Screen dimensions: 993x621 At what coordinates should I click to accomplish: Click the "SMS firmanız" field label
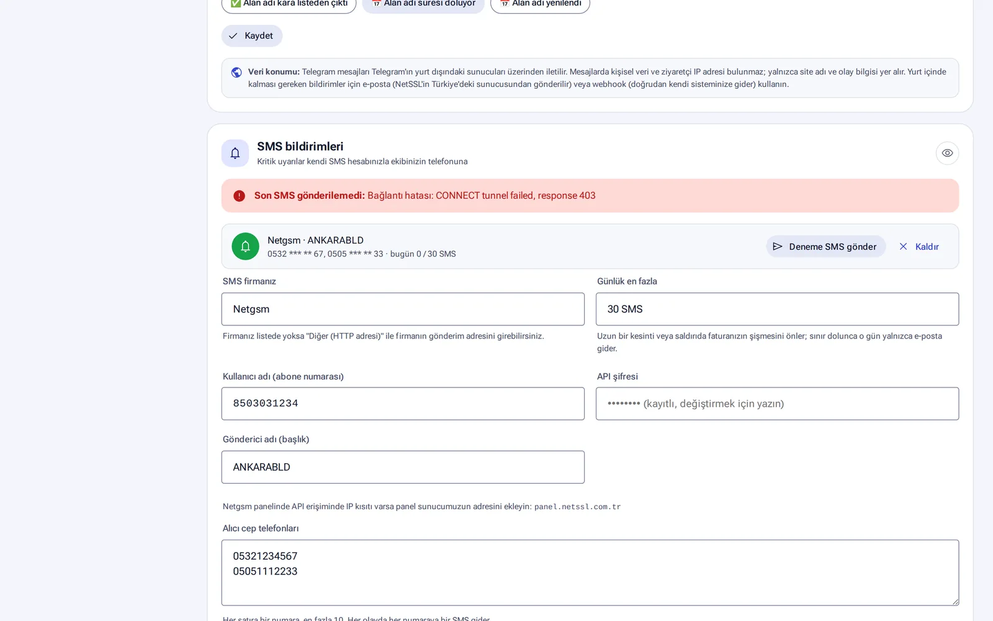click(x=249, y=281)
